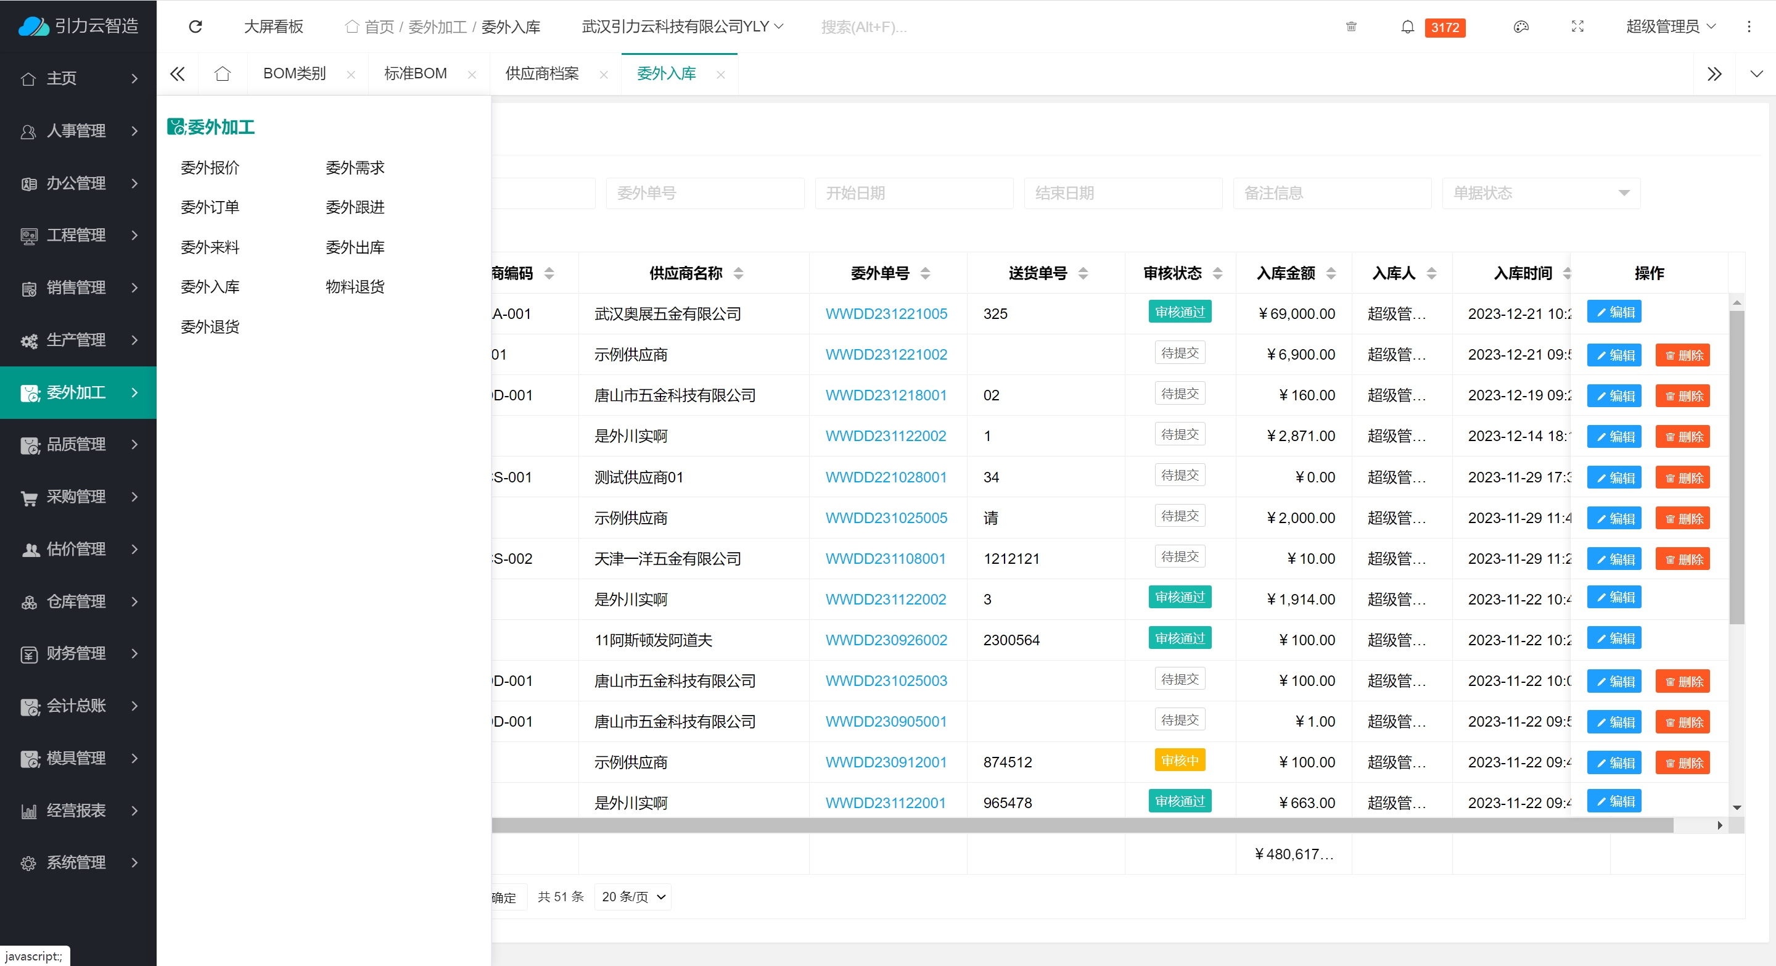The width and height of the screenshot is (1776, 966).
Task: Click the theme palette icon
Action: pos(1521,26)
